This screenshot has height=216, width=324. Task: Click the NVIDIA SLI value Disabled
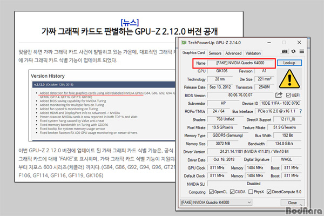point(254,184)
